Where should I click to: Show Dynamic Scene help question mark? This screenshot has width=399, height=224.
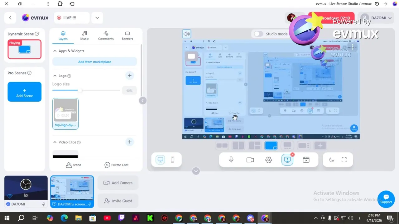click(37, 34)
